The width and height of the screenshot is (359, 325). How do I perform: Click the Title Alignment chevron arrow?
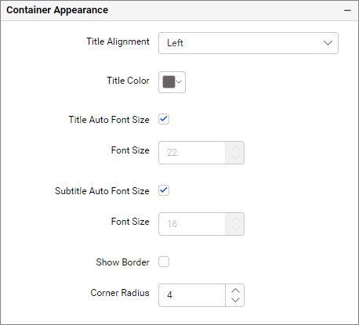point(328,43)
